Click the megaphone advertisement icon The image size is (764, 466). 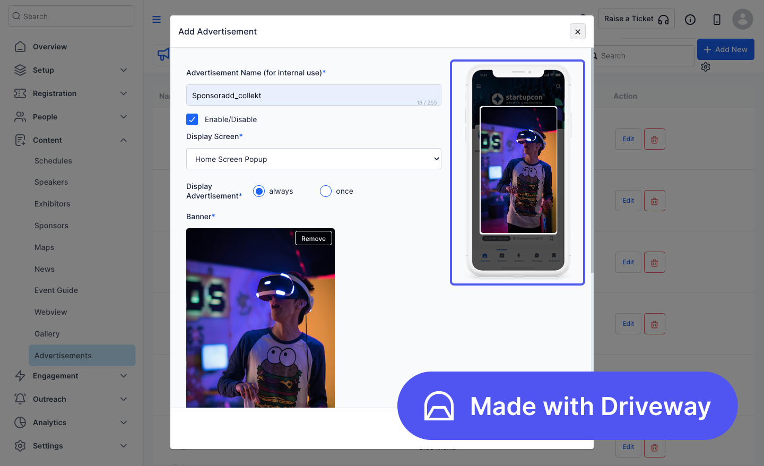tap(163, 54)
